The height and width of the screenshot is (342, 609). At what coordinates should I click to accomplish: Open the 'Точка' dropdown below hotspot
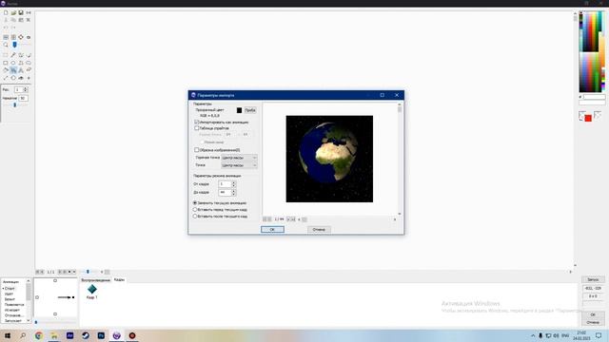coord(239,165)
